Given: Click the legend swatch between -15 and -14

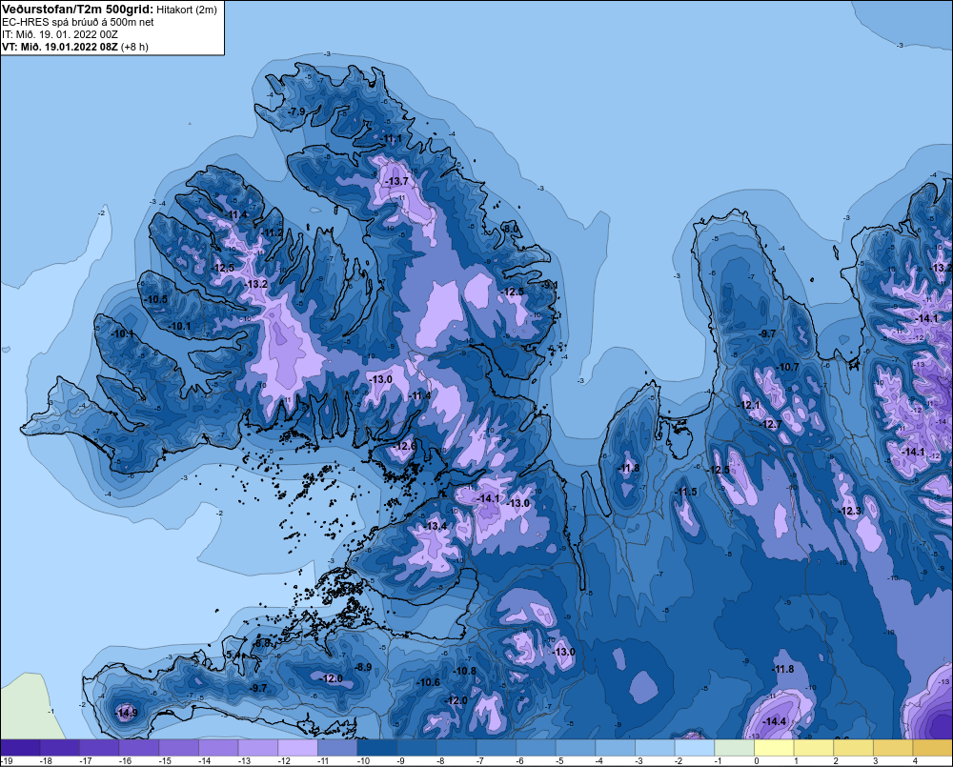Looking at the screenshot, I should pos(179,748).
